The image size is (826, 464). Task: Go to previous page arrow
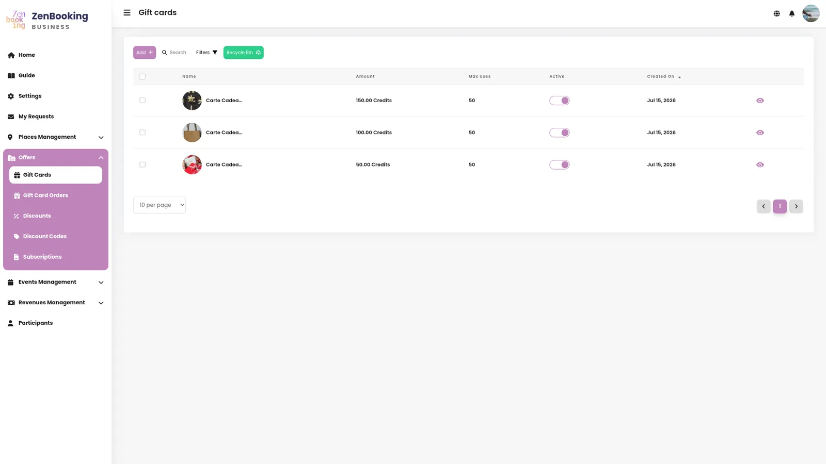(764, 206)
